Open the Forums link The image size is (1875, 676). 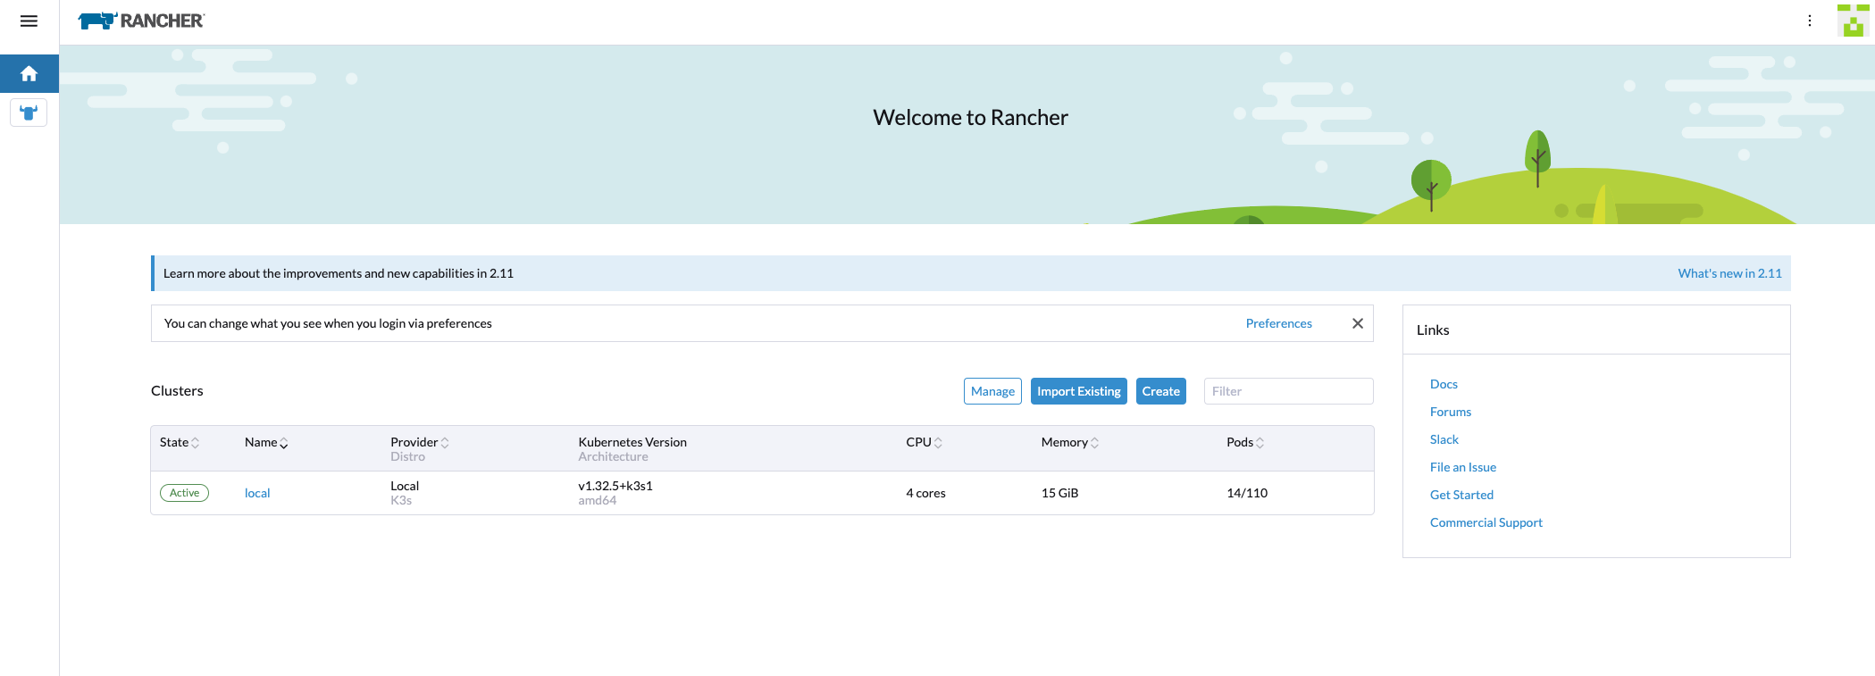[1451, 412]
